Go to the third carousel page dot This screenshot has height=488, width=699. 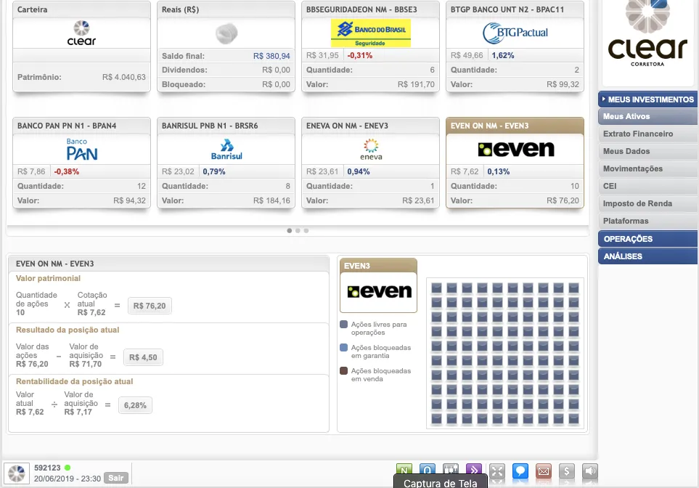[306, 230]
